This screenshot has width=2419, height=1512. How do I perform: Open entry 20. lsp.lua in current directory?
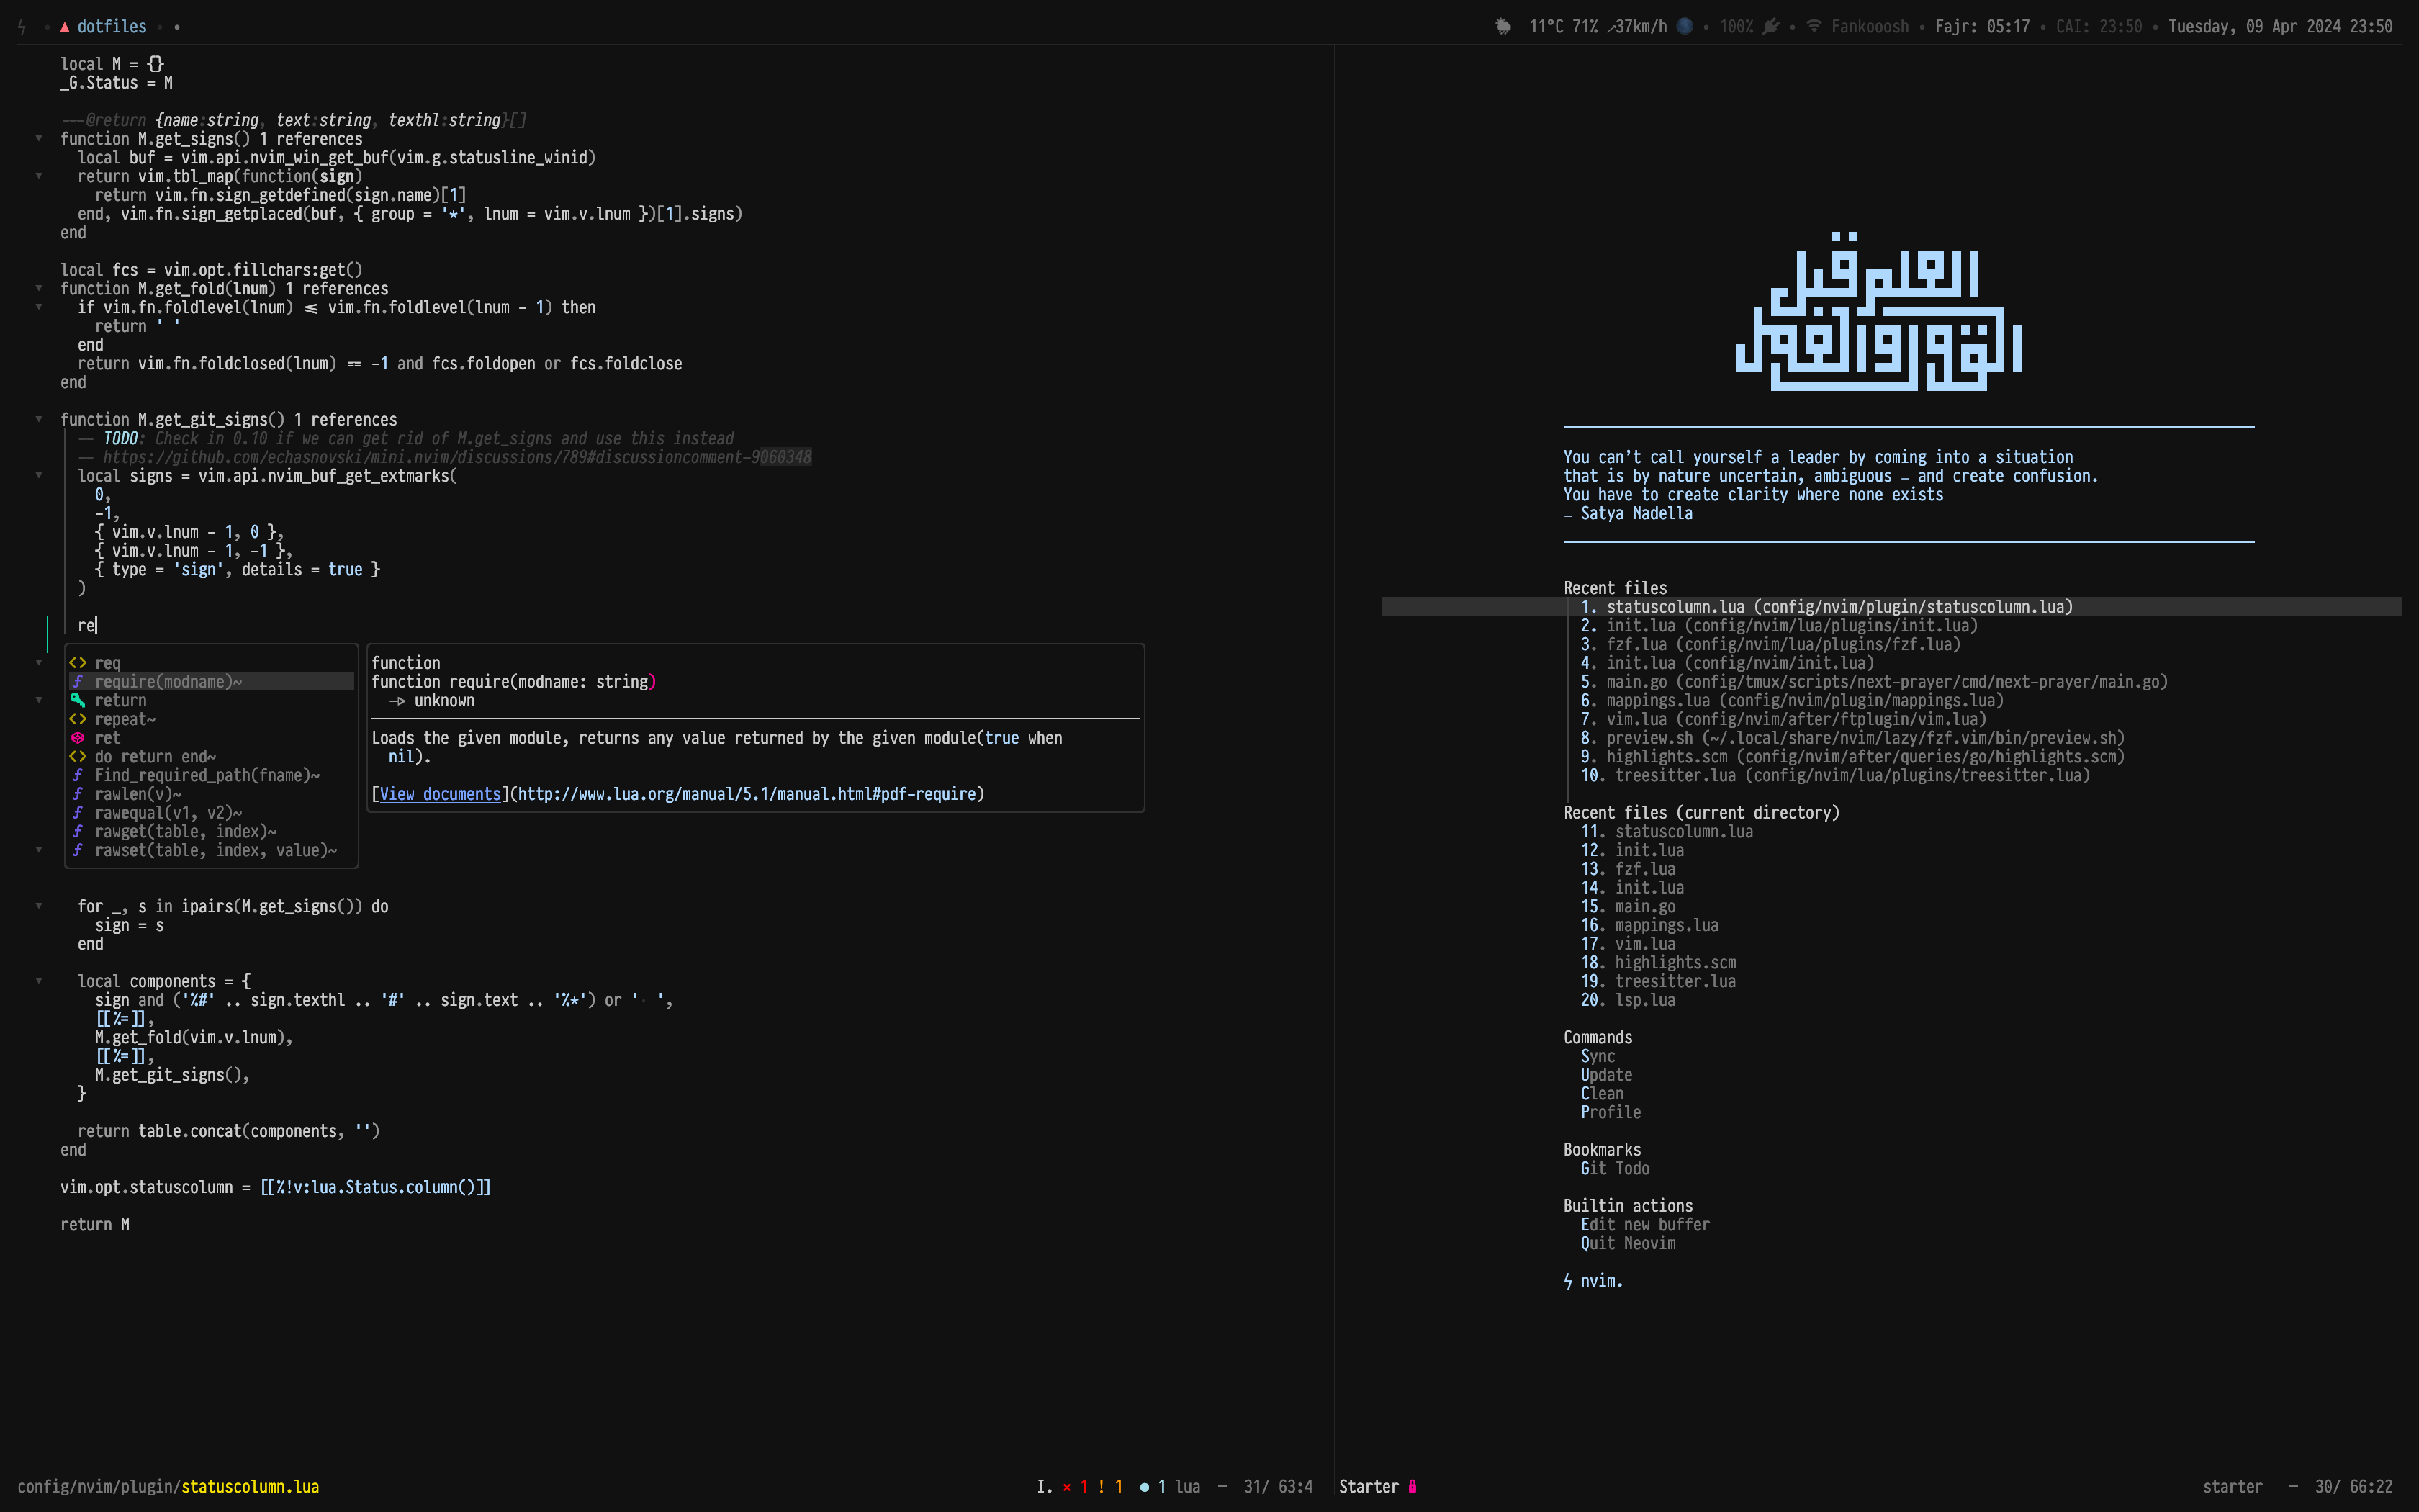[x=1627, y=1000]
